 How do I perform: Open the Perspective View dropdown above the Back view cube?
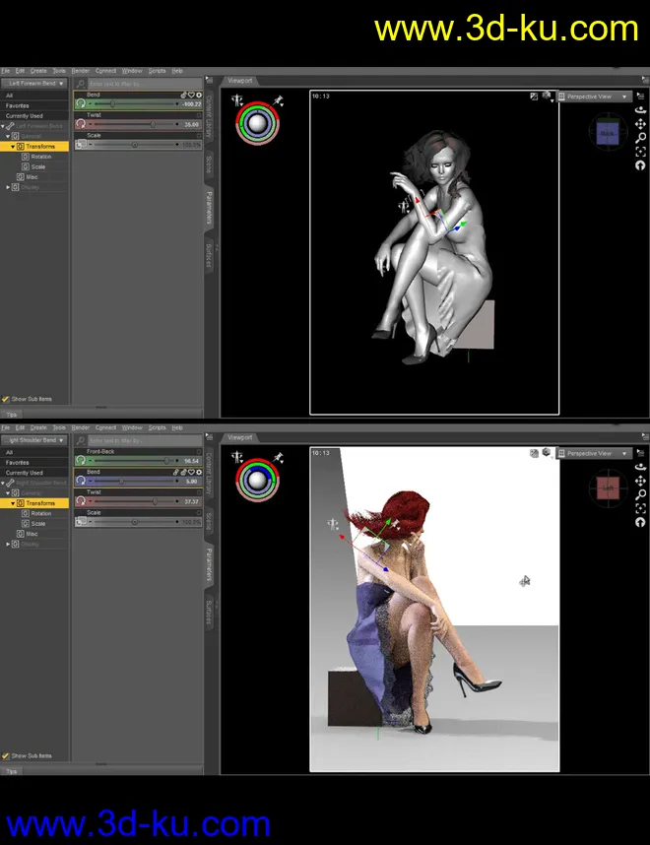pyautogui.click(x=595, y=97)
